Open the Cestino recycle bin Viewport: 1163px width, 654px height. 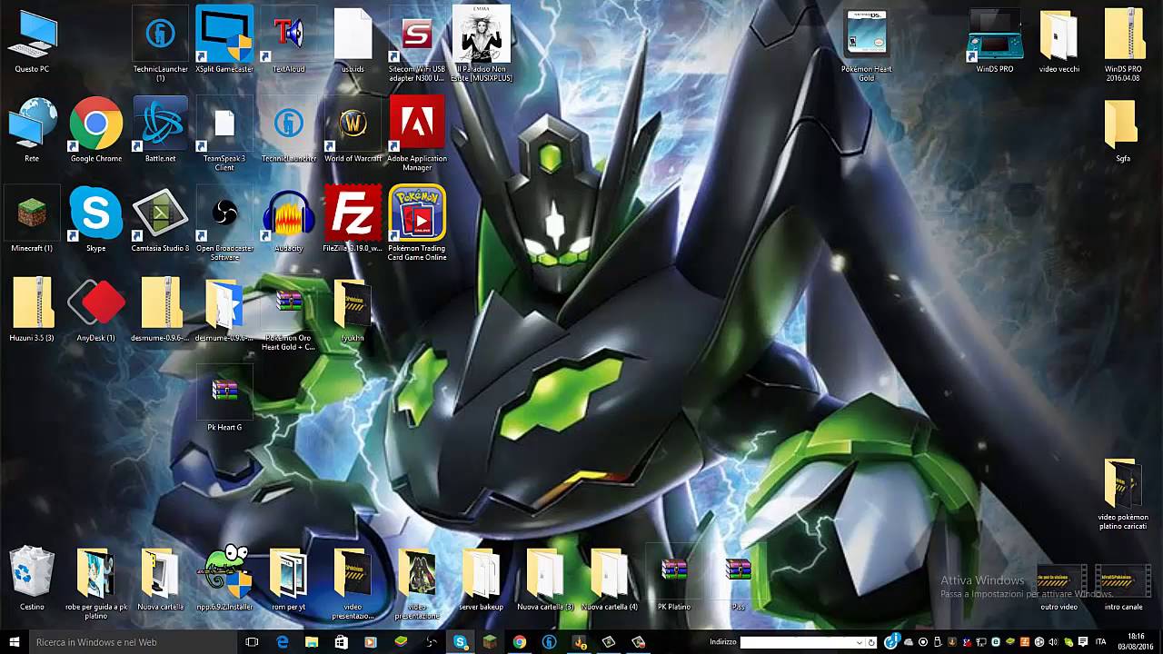[32, 578]
